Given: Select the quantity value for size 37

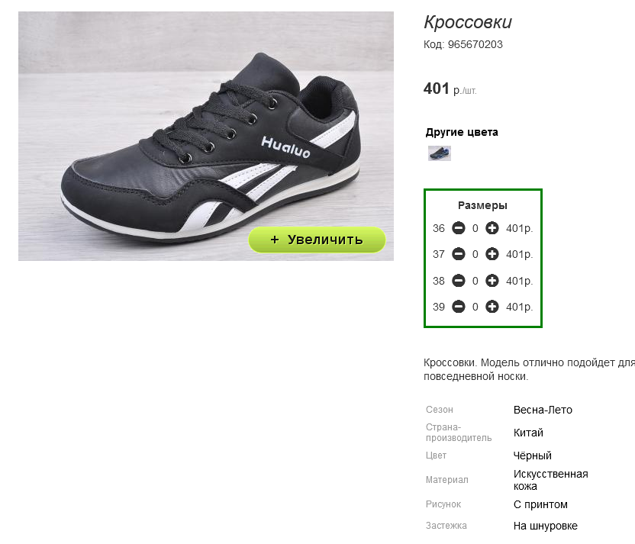Looking at the screenshot, I should pyautogui.click(x=475, y=255).
